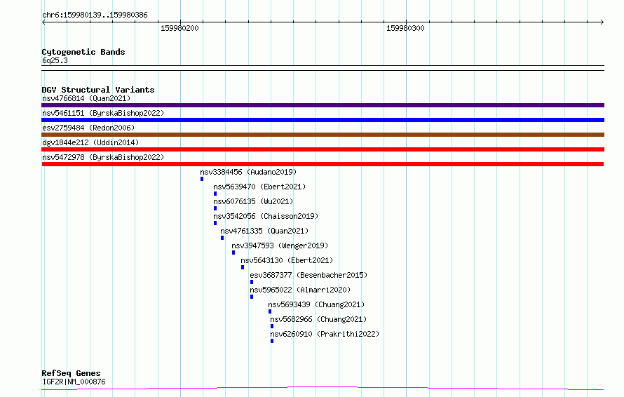
Task: Click blue marker under nsv5639470
Action: 215,194
